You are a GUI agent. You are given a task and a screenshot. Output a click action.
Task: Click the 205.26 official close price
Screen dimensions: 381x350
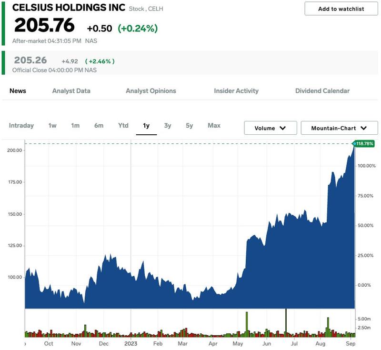[30, 60]
